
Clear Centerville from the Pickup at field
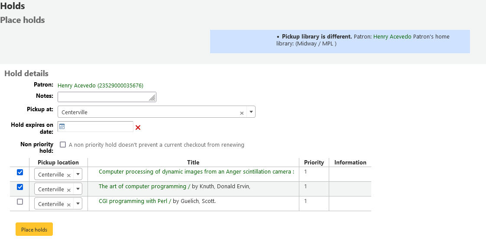[242, 113]
